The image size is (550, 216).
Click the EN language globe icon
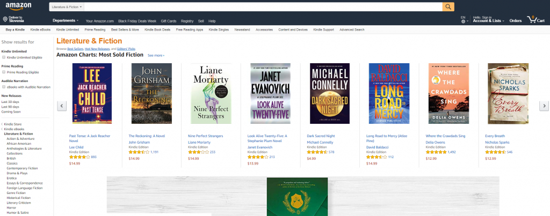click(x=463, y=21)
